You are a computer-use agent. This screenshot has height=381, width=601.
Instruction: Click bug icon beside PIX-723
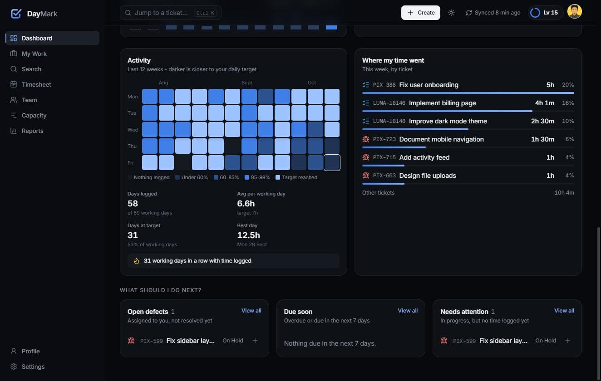click(366, 139)
